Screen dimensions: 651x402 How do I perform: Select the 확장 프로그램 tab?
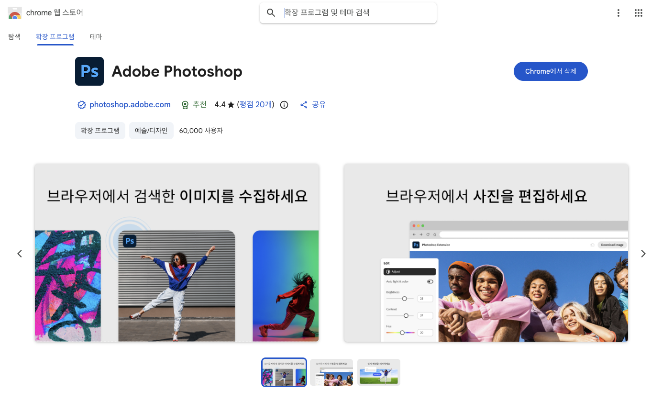click(55, 37)
